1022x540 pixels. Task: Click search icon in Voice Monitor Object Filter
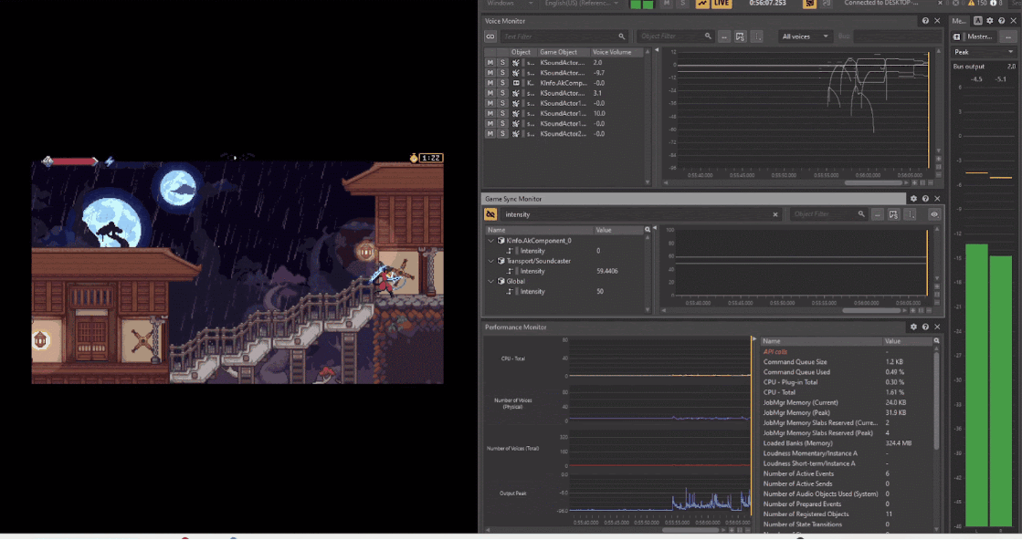(x=708, y=36)
